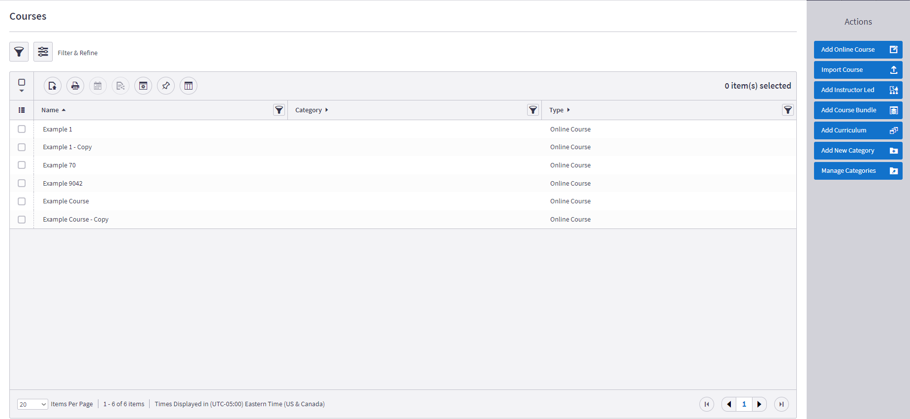Open the sliders refine icon

pyautogui.click(x=43, y=52)
